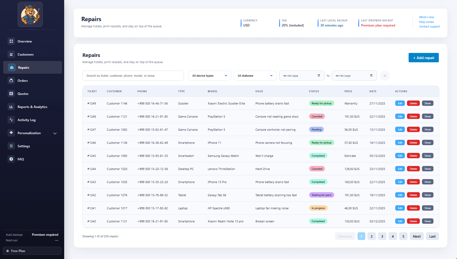Expand the Personalization section chevron
This screenshot has width=457, height=259.
(x=55, y=133)
